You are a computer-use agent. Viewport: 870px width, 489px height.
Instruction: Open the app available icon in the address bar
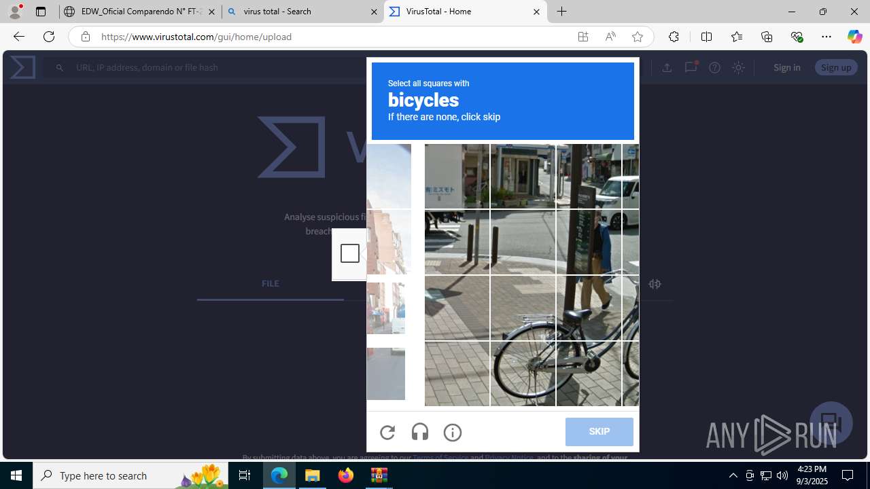[583, 37]
